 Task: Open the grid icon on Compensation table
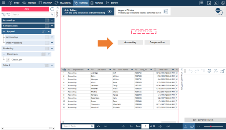point(47,26)
